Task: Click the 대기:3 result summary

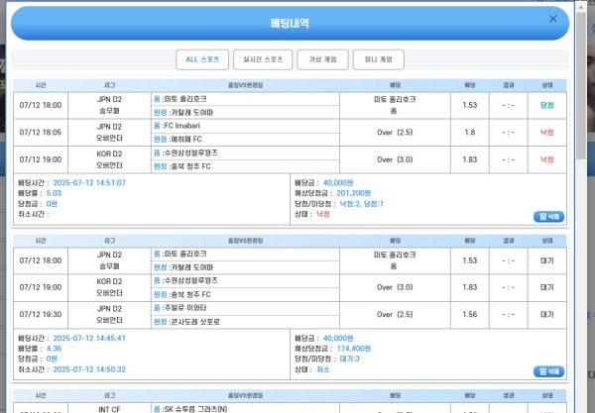Action: coord(349,359)
